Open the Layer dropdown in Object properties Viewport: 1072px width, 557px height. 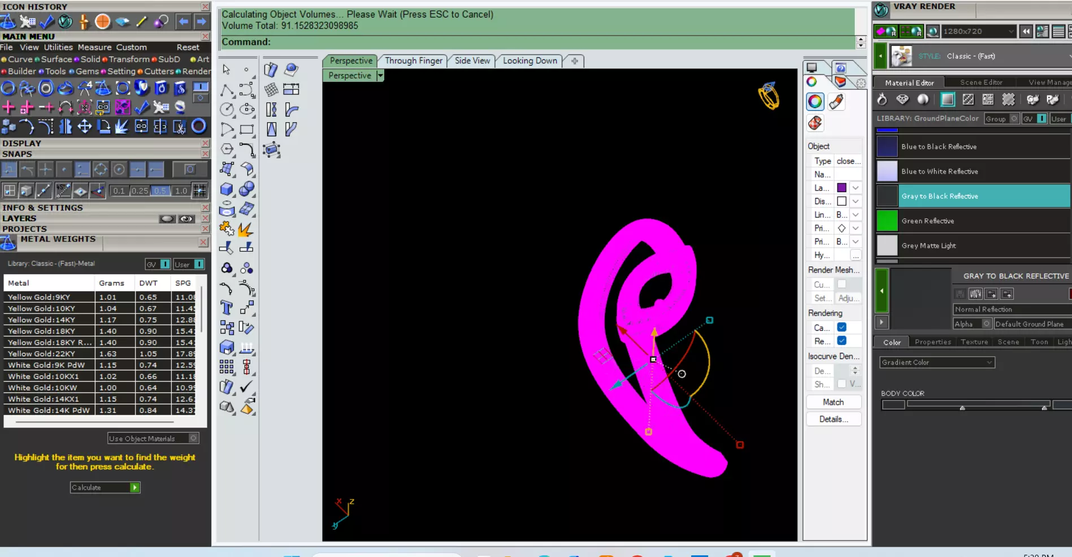856,188
